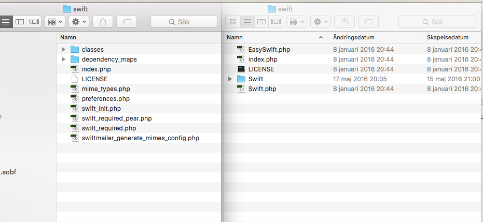The width and height of the screenshot is (483, 222).
Task: Expand dependency_maps folder disclosure triangle
Action: [63, 60]
